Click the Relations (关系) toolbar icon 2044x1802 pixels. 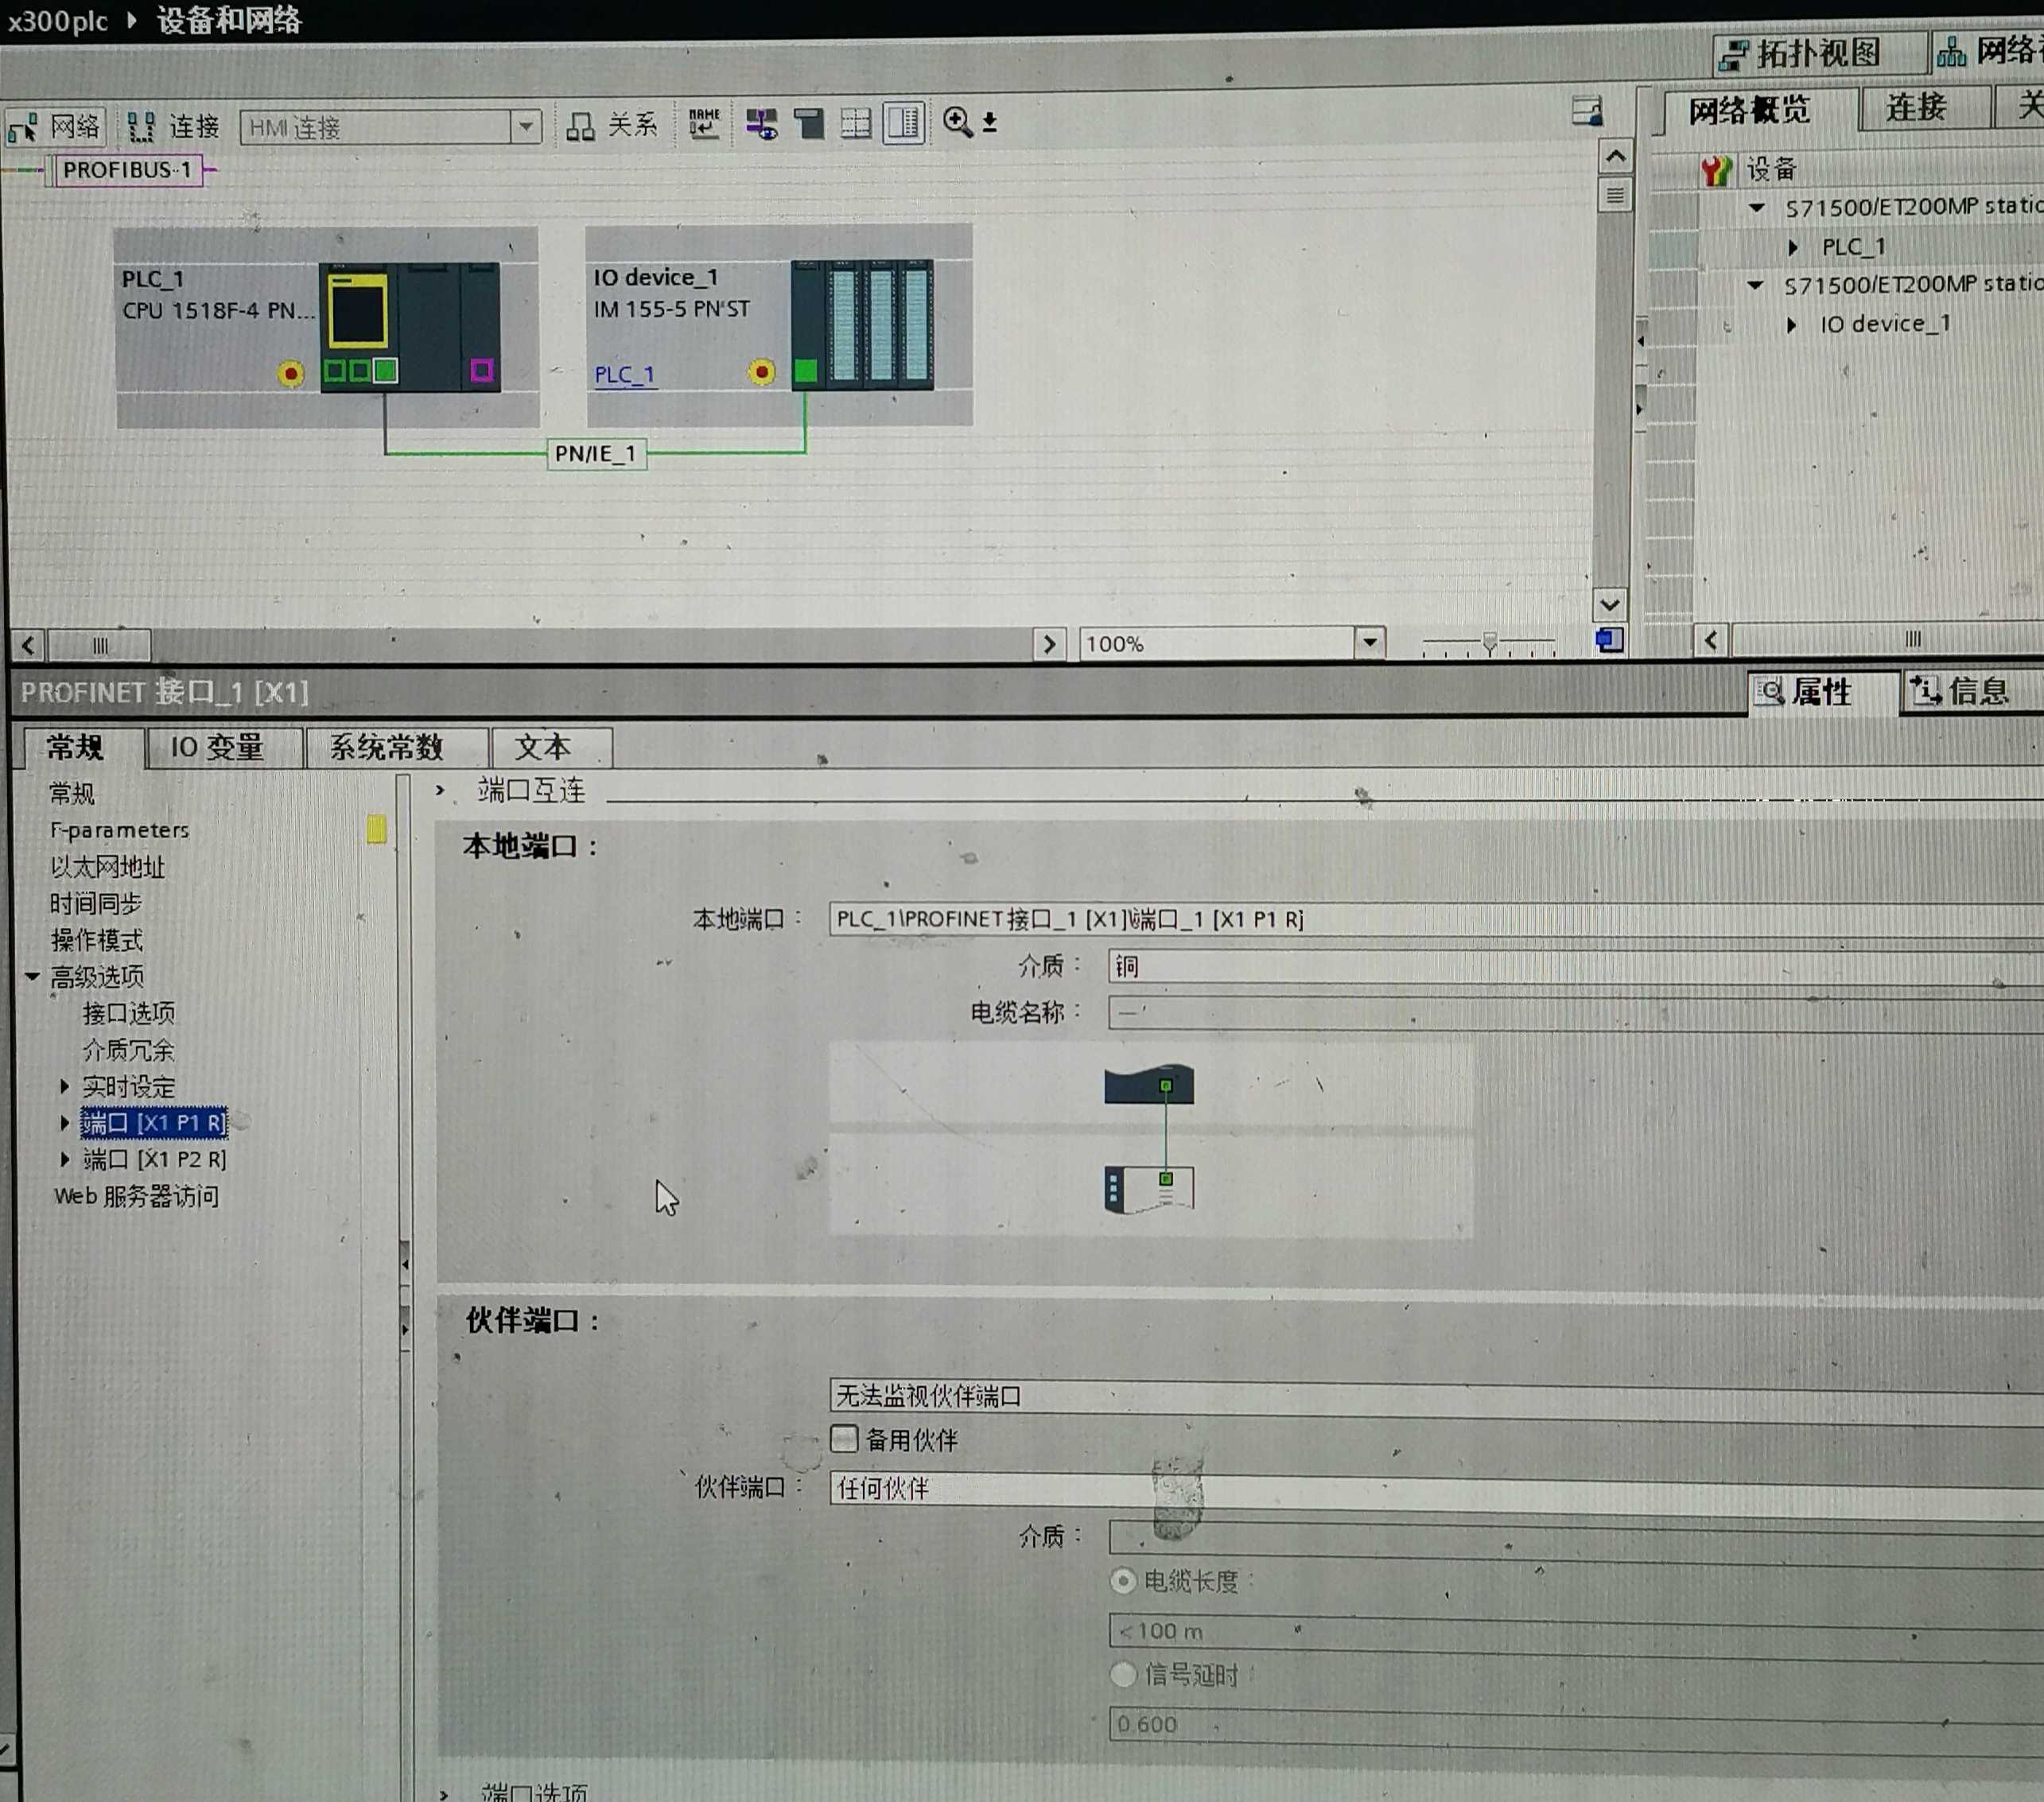[612, 125]
